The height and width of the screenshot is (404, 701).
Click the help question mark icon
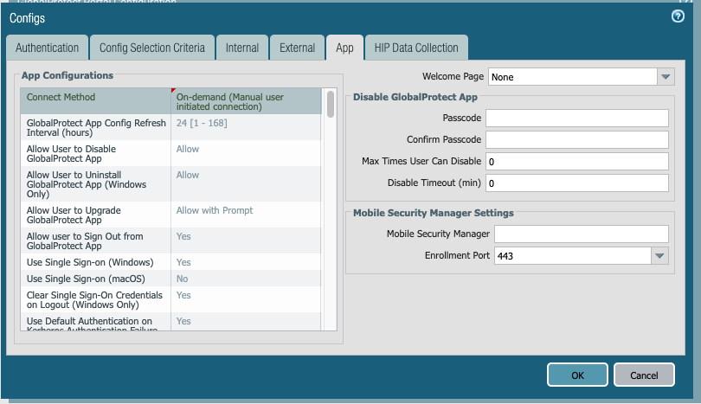[x=678, y=16]
